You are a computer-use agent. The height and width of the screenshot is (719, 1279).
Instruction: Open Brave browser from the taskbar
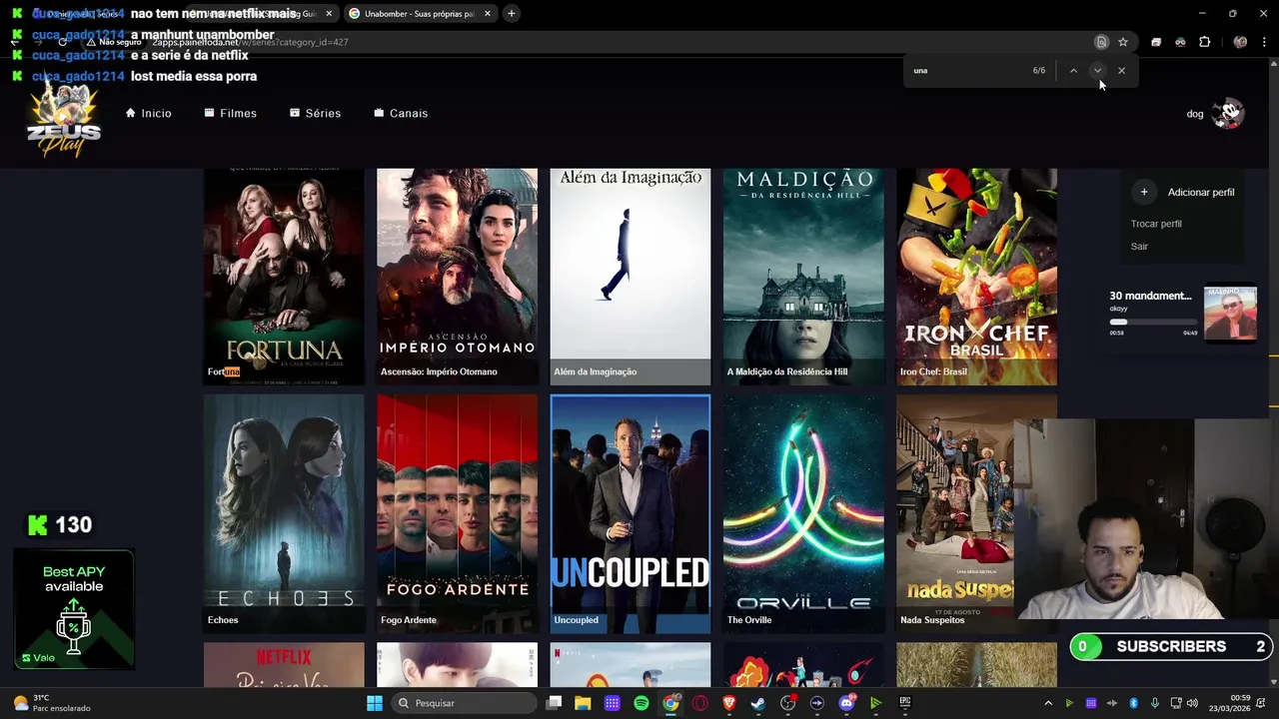tap(729, 703)
